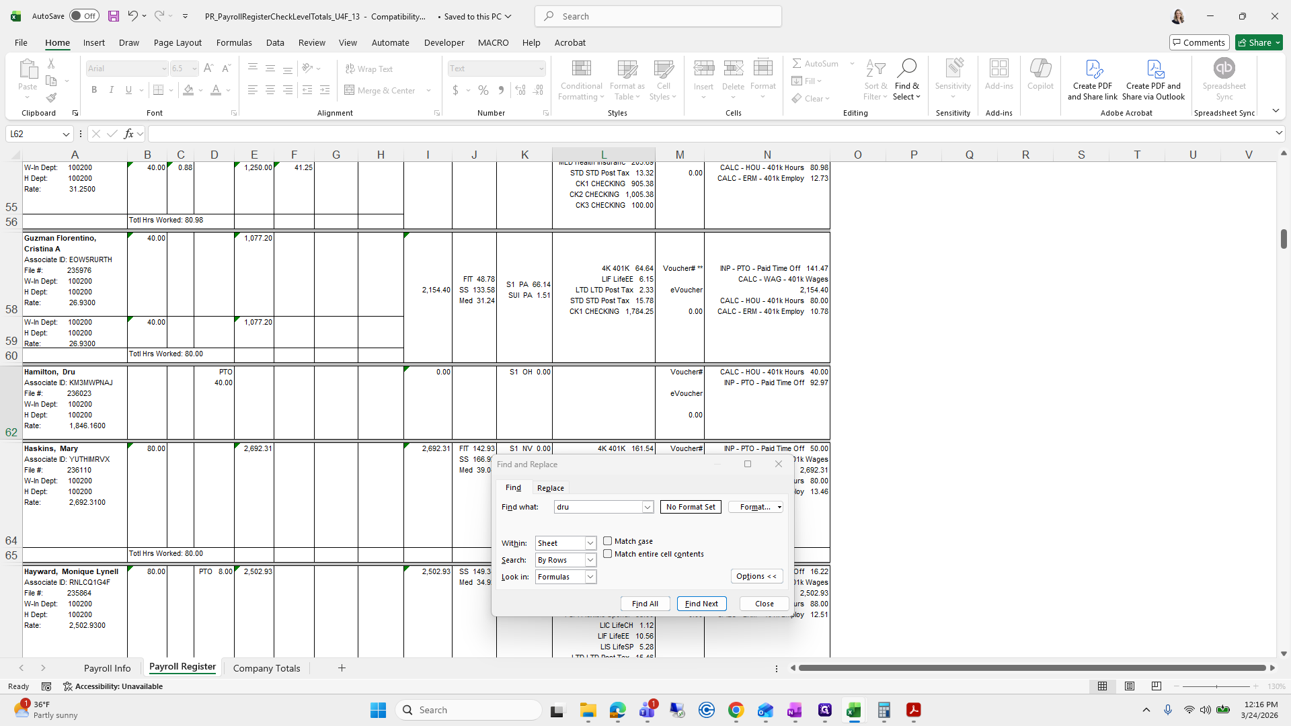Open Format as Table in the ribbon
Viewport: 1291px width, 726px height.
(x=627, y=80)
